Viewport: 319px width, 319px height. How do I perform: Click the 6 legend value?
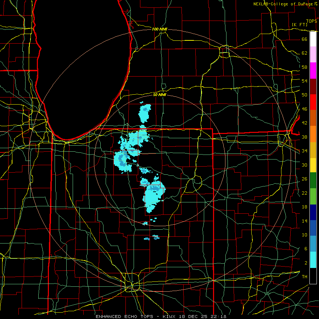[x=306, y=249]
